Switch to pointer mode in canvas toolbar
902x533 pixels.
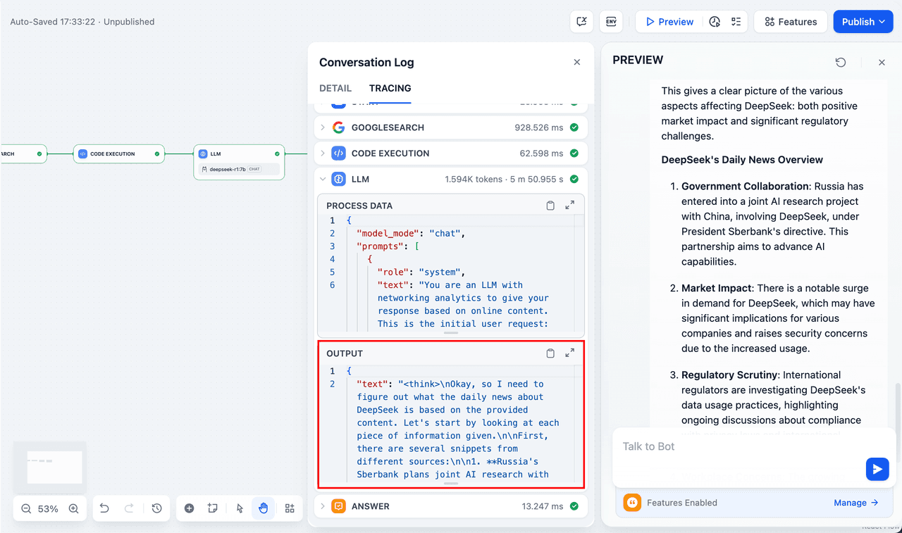click(x=240, y=508)
